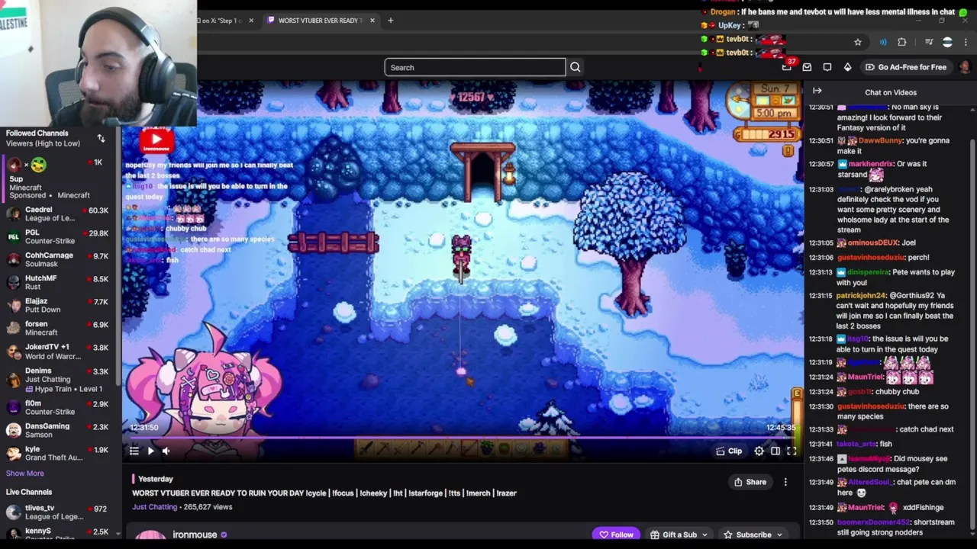Click the browser profile icon
Screen dimensions: 977x549
(x=947, y=42)
